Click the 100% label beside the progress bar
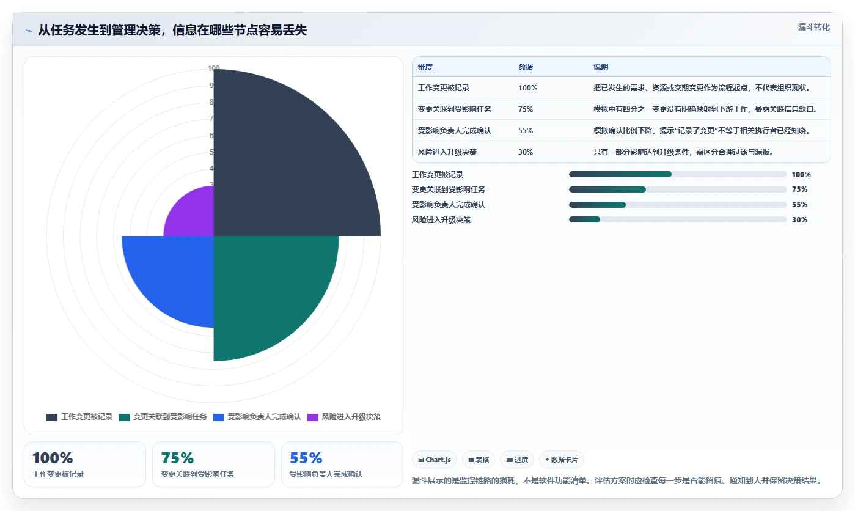 pyautogui.click(x=801, y=174)
